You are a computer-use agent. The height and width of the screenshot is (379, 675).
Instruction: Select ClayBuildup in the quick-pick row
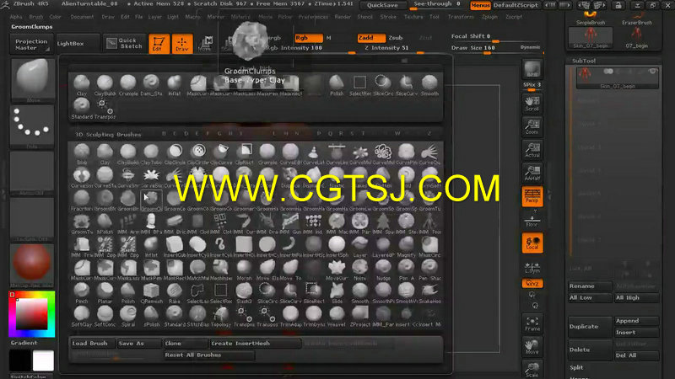(x=105, y=85)
